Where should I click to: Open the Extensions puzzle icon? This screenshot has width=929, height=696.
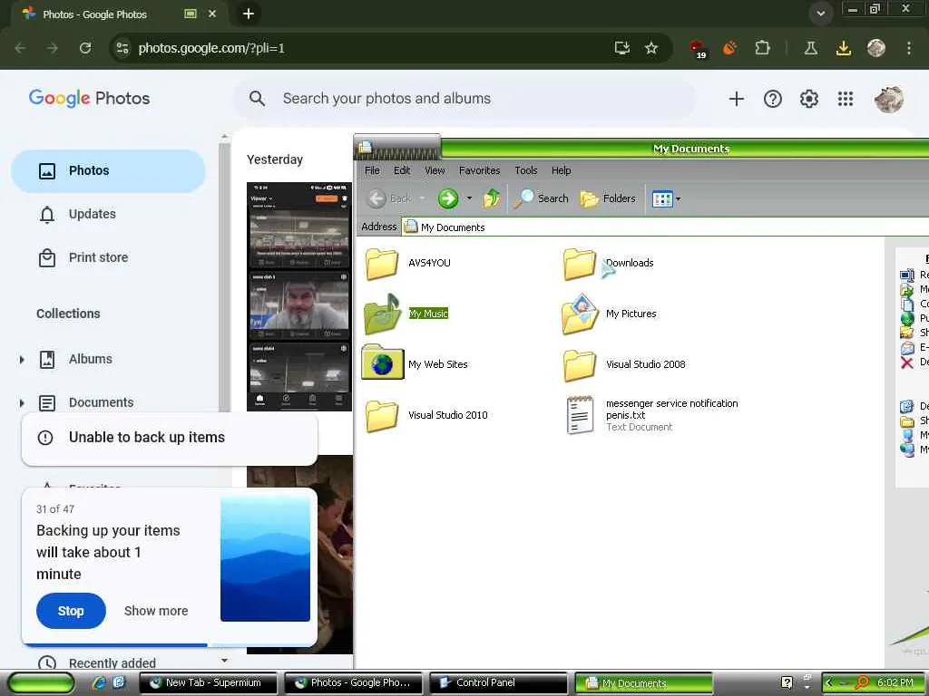click(x=762, y=48)
